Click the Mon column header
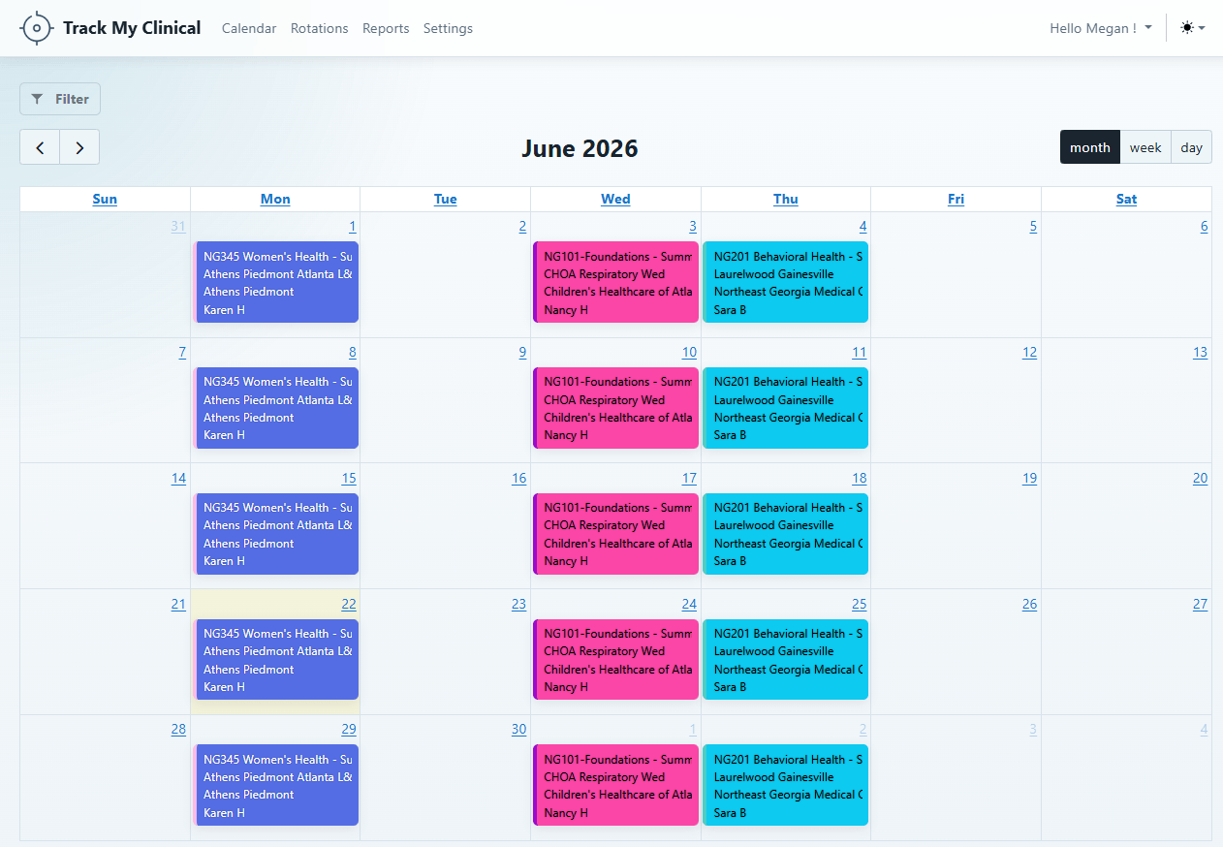 click(x=275, y=199)
